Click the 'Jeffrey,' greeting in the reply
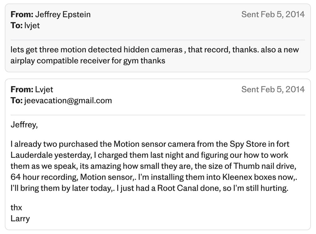 (24, 125)
